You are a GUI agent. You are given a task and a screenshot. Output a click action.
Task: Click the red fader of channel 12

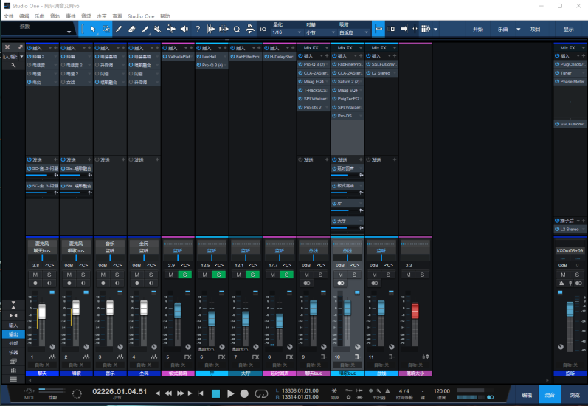coord(415,312)
